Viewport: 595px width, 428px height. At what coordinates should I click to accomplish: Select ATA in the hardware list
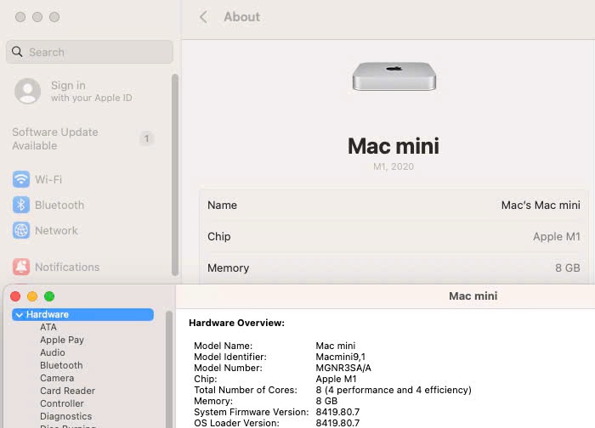tap(48, 327)
